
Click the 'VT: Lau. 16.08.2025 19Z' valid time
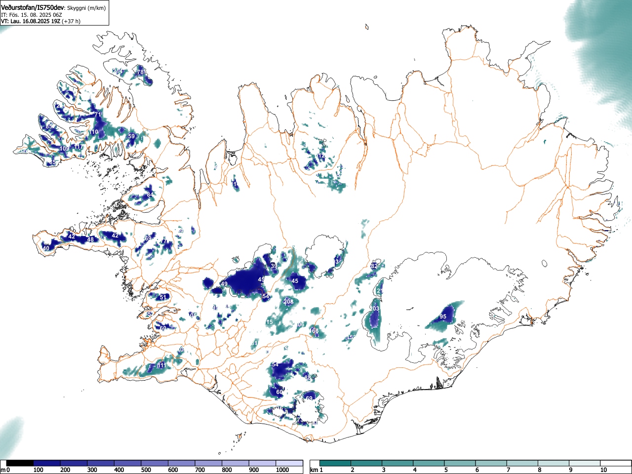31,21
